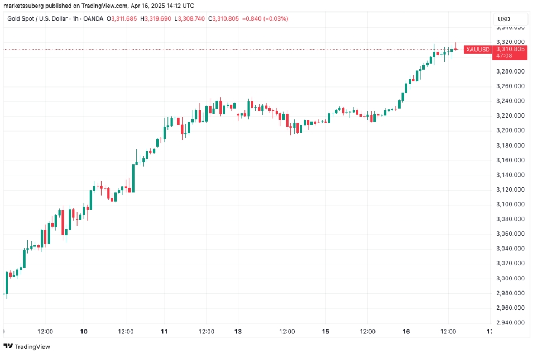Screen dimensions: 533x354
Task: Click the OANDA data source label
Action: pos(93,18)
